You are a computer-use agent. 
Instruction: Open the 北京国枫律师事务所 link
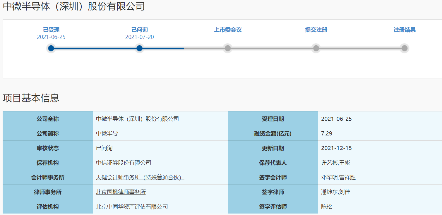pyautogui.click(x=121, y=192)
